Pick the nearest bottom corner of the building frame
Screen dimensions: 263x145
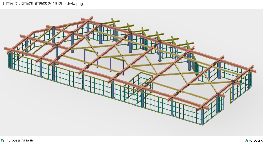tap(202, 125)
